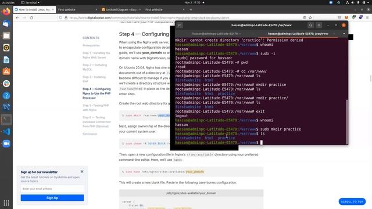The height and width of the screenshot is (209, 372).
Task: Open the Pocket icon in the Firefox toolbar
Action: click(x=339, y=17)
